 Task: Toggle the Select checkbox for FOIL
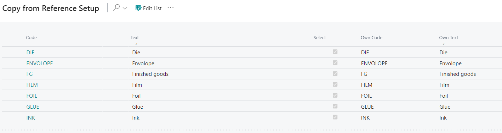pyautogui.click(x=335, y=95)
